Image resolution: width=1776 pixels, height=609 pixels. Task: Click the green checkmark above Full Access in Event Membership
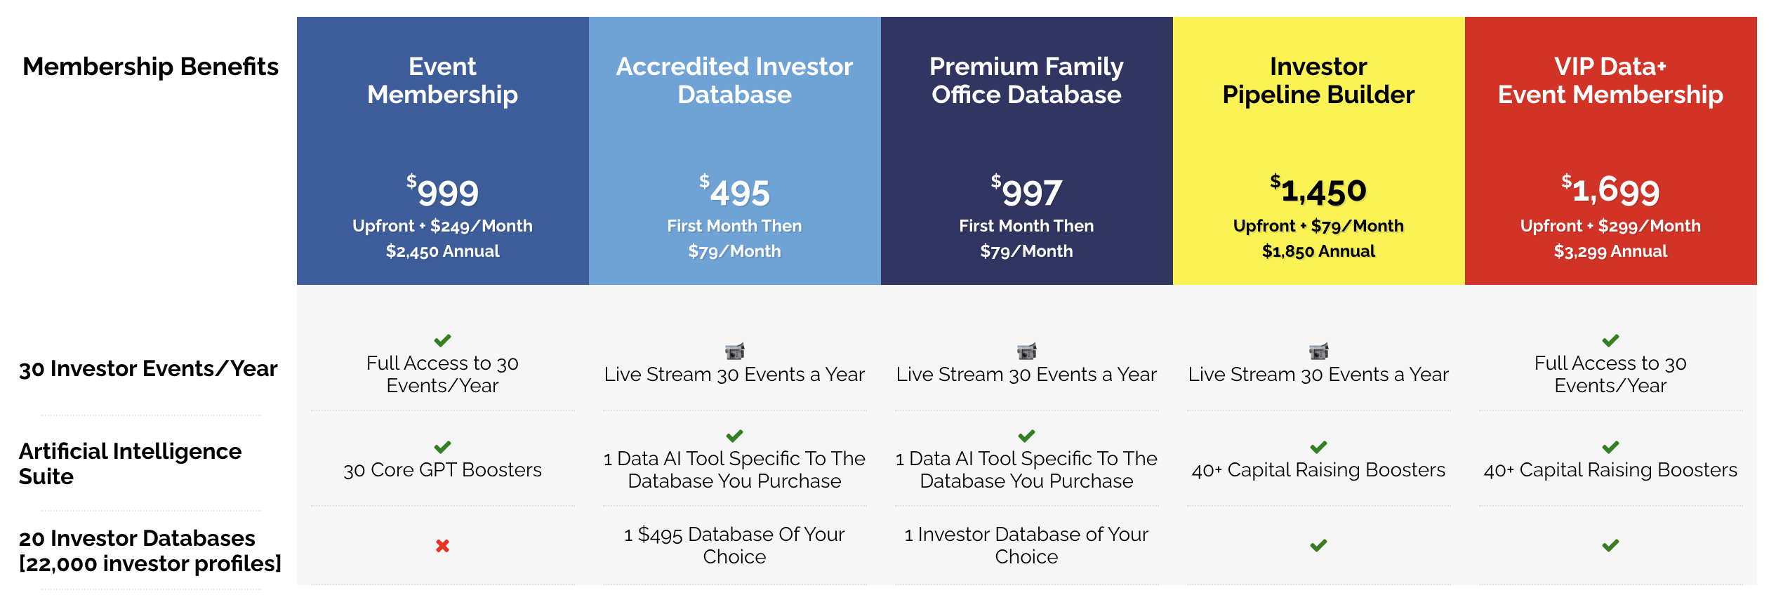tap(442, 340)
